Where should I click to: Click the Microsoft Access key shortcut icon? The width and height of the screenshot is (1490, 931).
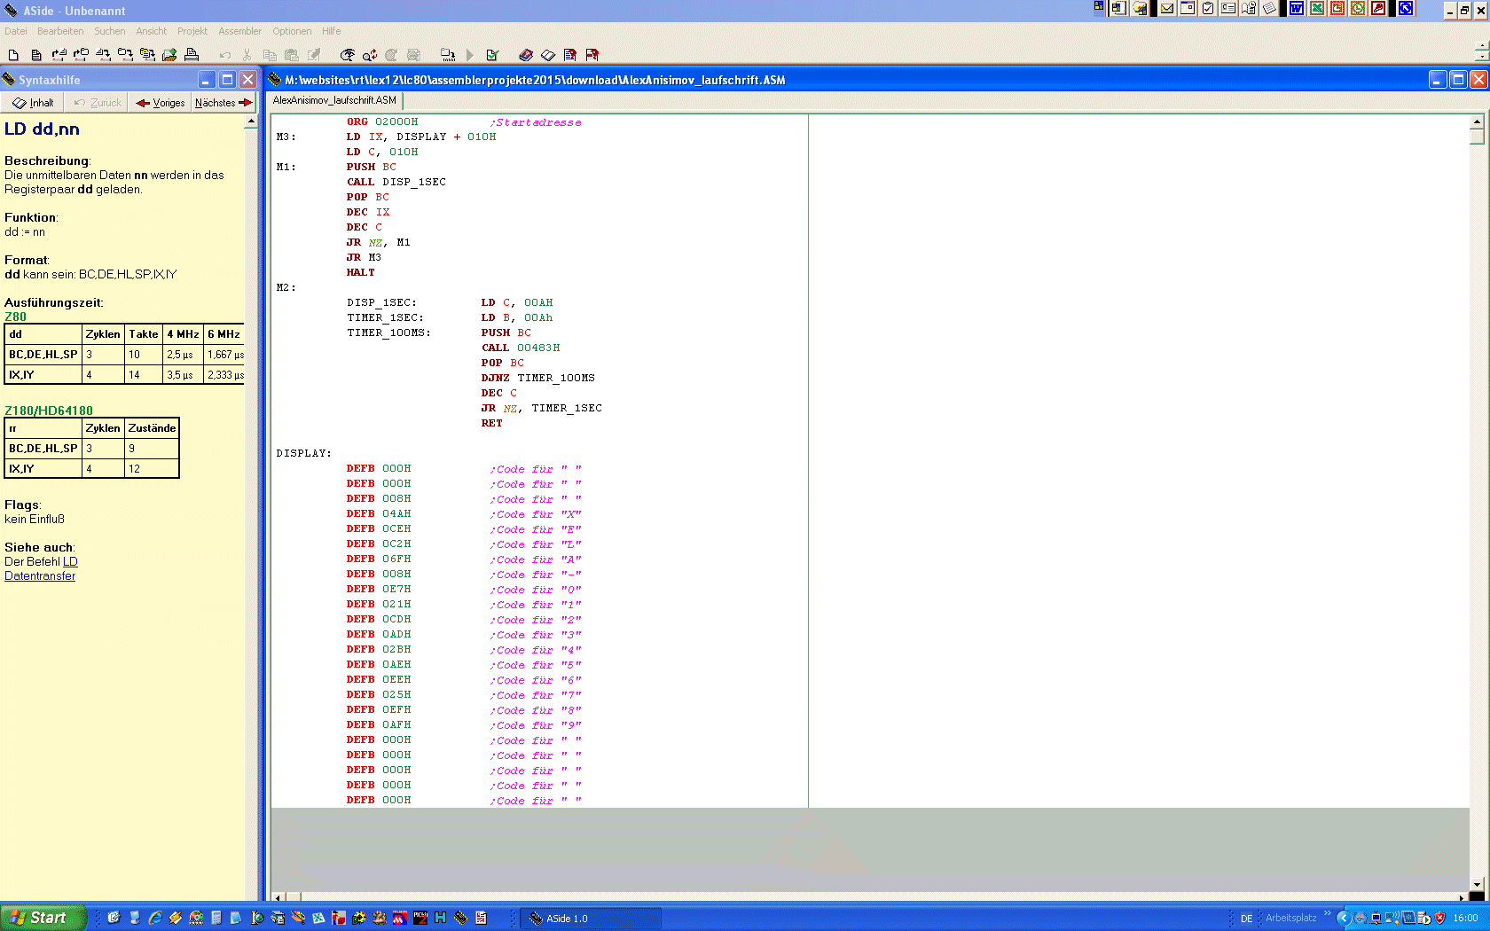click(x=1378, y=9)
